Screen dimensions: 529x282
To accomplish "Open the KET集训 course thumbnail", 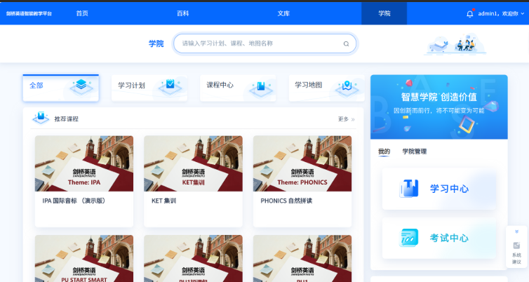I will pyautogui.click(x=193, y=163).
